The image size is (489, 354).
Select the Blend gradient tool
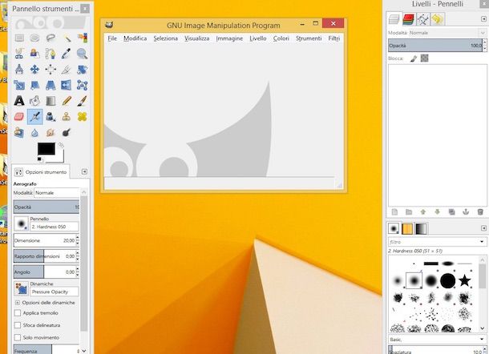(x=51, y=101)
